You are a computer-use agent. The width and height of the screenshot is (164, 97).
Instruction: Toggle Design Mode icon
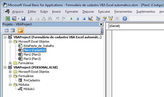coord(90,19)
